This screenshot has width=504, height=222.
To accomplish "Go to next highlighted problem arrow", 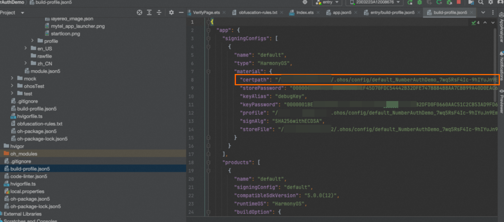I will (x=493, y=23).
